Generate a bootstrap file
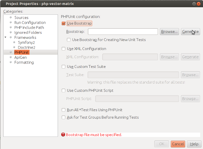The width and height of the screenshot is (203, 149). point(190,32)
